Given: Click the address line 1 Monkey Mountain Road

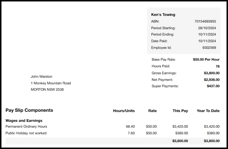Looking at the screenshot, I should [x=51, y=83].
